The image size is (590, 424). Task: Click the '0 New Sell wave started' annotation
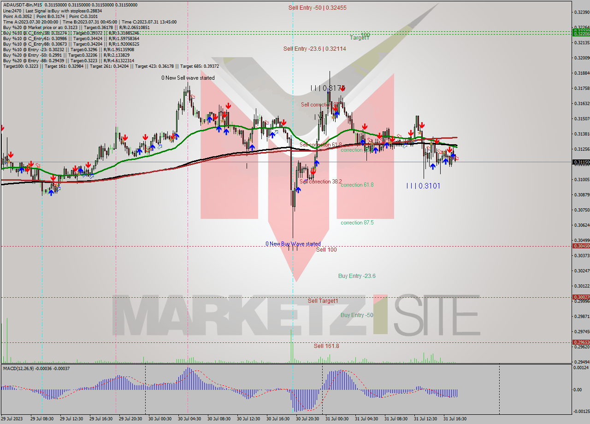188,78
